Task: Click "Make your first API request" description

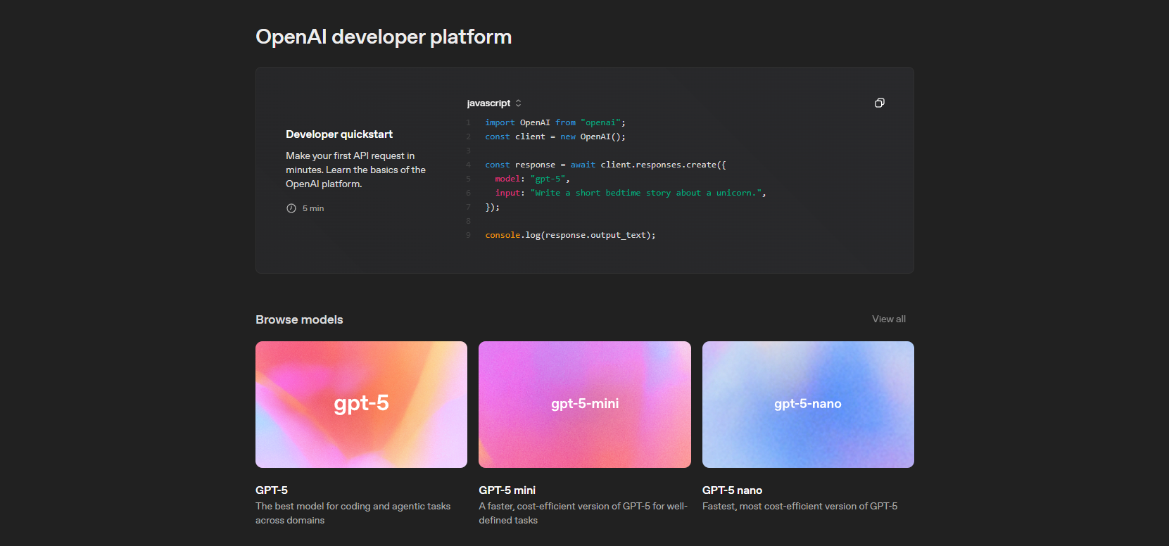Action: click(x=355, y=170)
